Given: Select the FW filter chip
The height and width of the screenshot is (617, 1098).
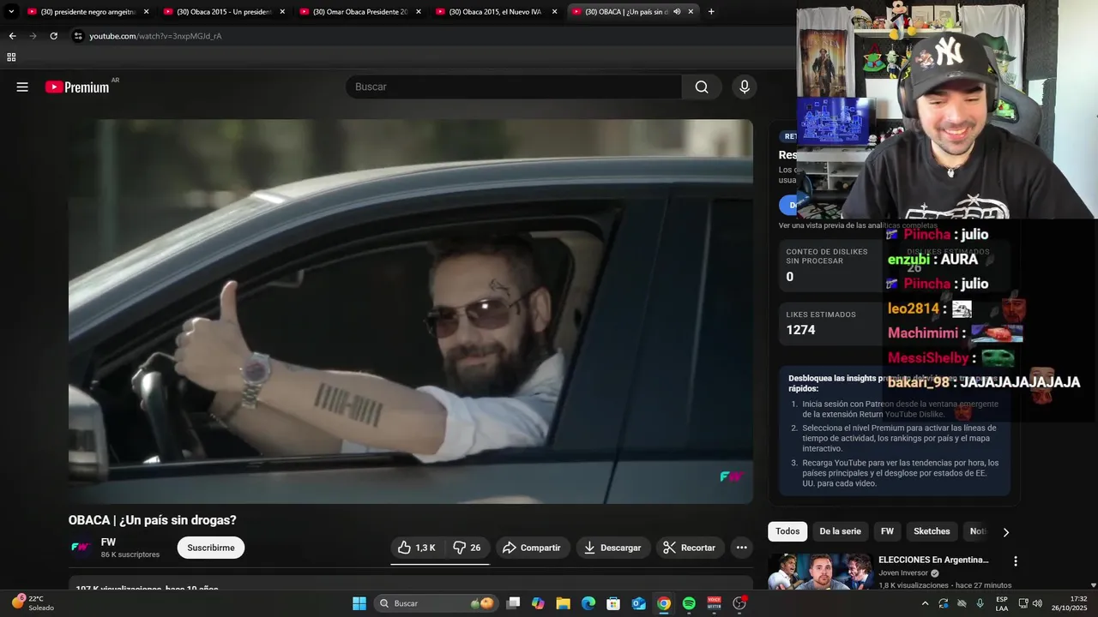Looking at the screenshot, I should pyautogui.click(x=887, y=531).
